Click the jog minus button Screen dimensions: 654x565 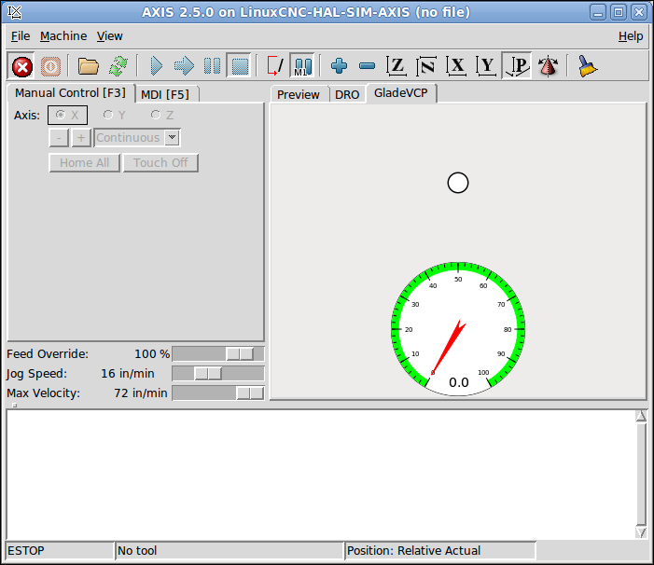[x=59, y=138]
